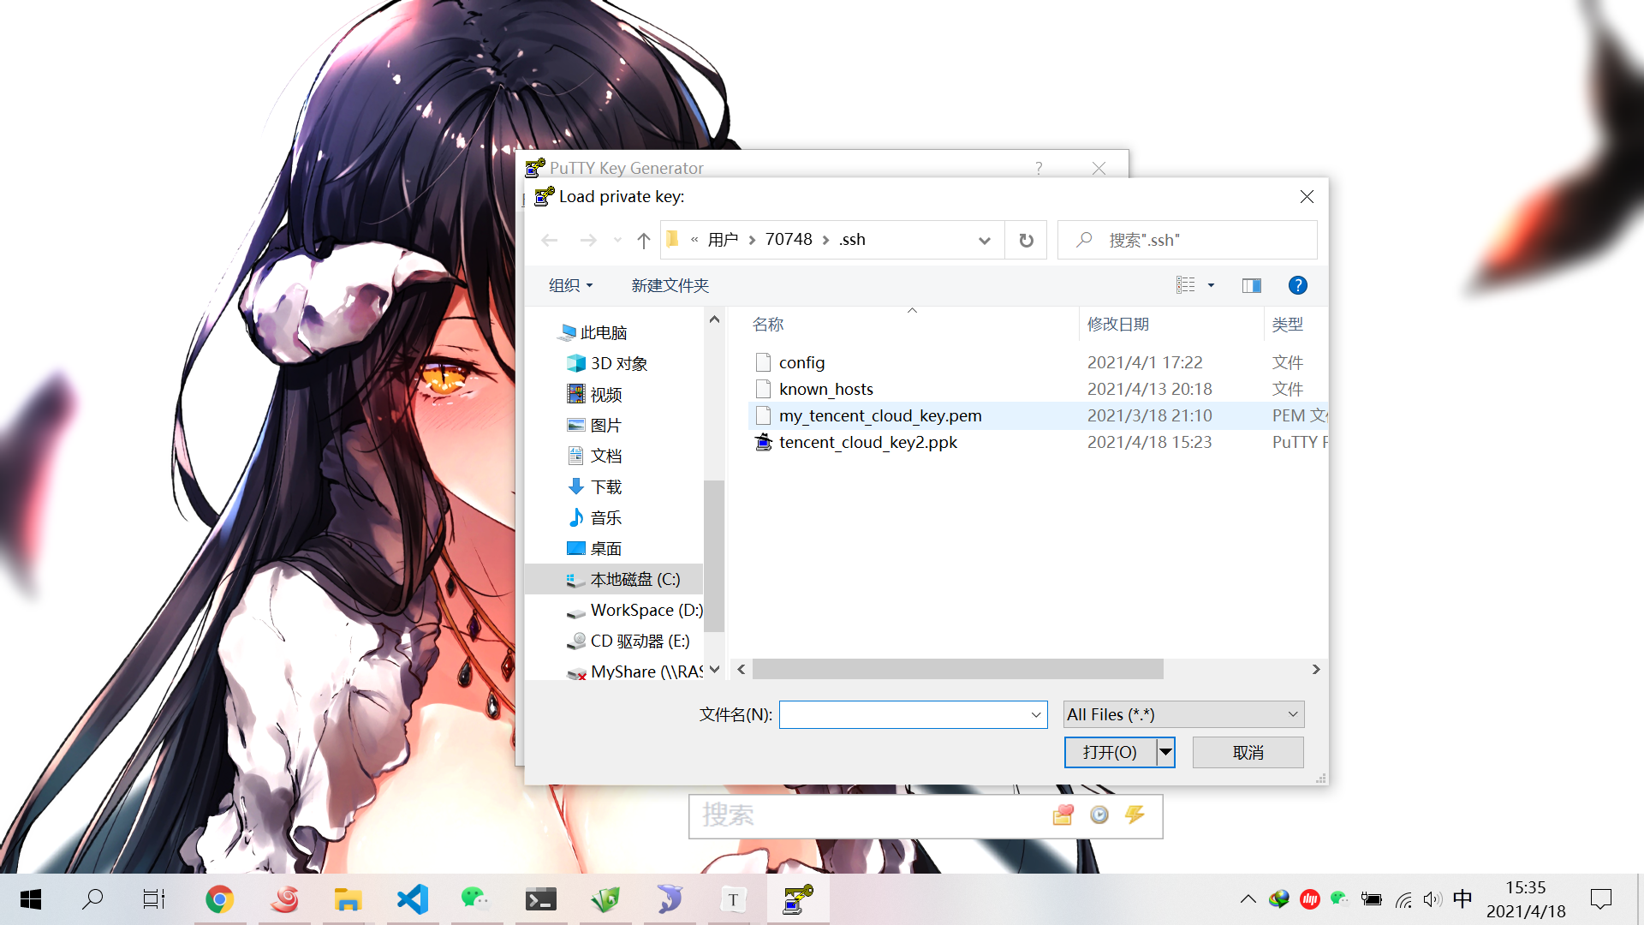This screenshot has height=925, width=1644.
Task: Open the 组织 menu
Action: click(x=570, y=285)
